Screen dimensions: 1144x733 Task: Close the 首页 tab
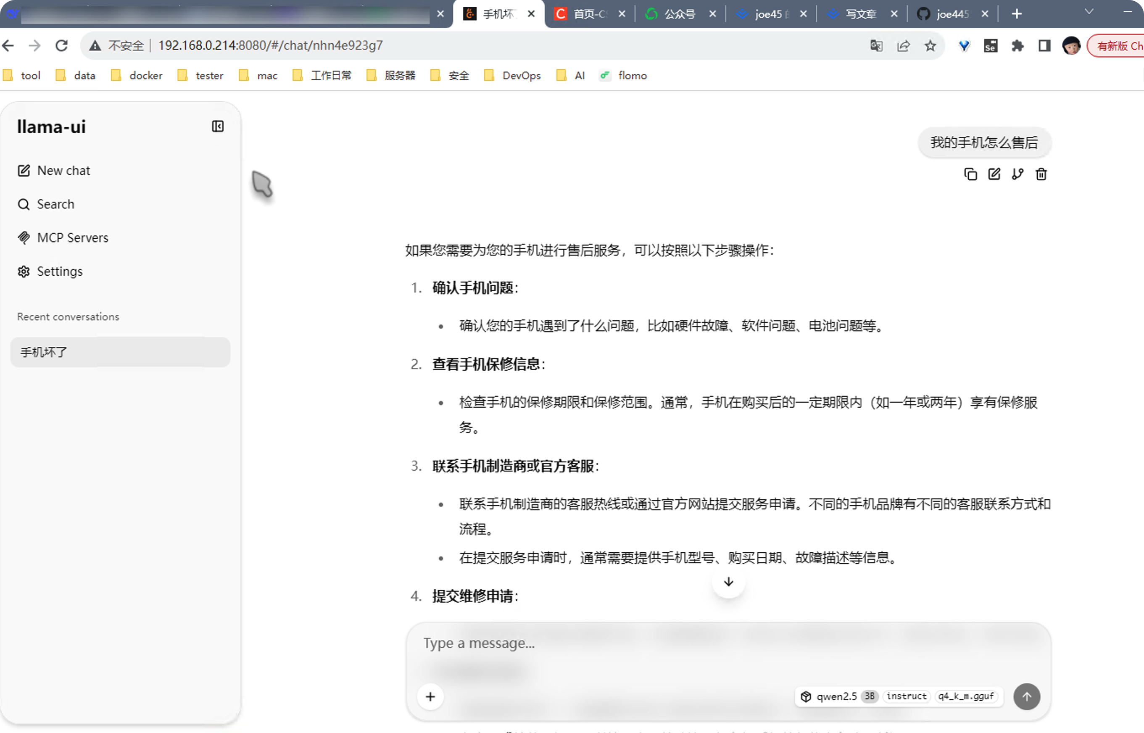[x=622, y=14]
